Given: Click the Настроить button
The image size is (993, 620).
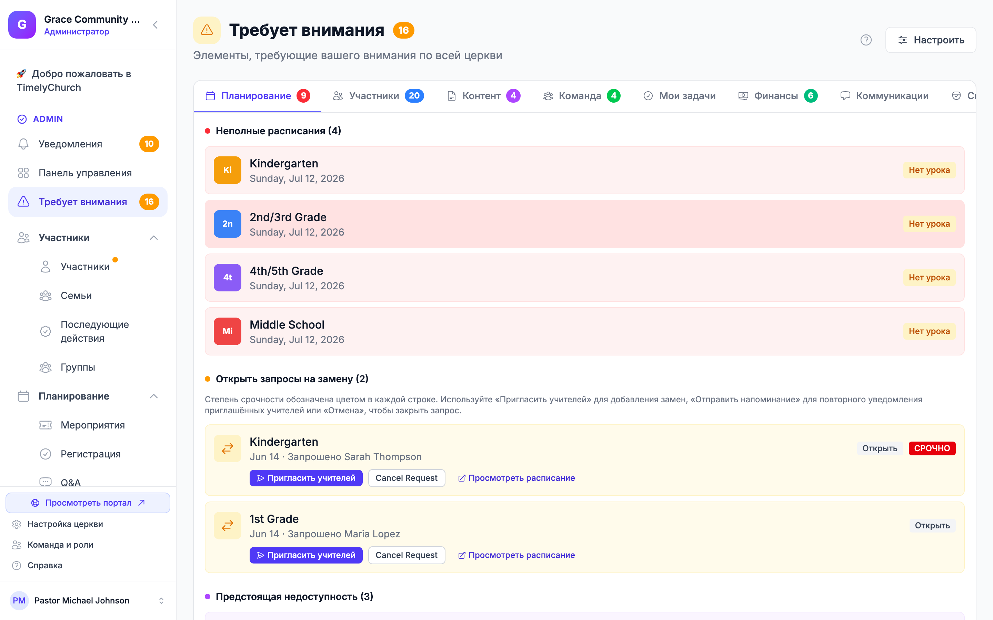Looking at the screenshot, I should [931, 40].
